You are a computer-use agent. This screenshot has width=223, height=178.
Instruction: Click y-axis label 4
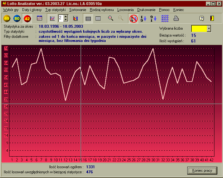pyautogui.click(x=7, y=150)
